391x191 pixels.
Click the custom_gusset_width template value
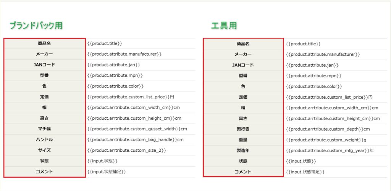pos(137,129)
